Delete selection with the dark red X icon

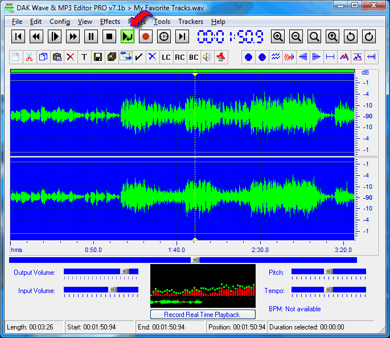pos(71,57)
